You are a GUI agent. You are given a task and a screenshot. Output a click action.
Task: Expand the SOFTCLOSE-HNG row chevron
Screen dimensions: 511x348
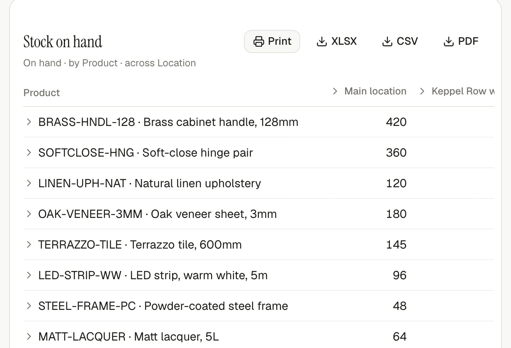tap(29, 152)
